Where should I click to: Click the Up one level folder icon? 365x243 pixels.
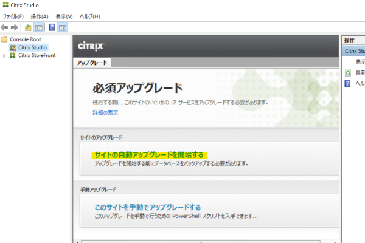pos(28,27)
